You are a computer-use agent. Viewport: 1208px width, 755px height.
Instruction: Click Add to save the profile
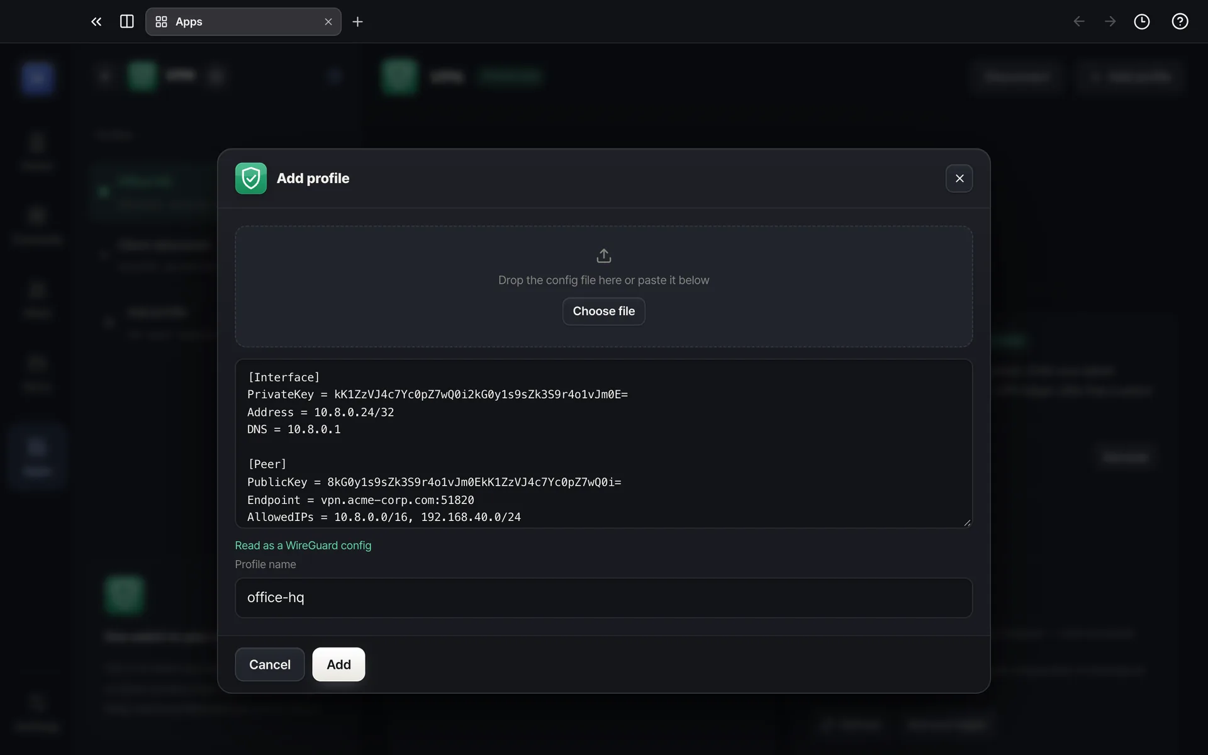coord(338,664)
